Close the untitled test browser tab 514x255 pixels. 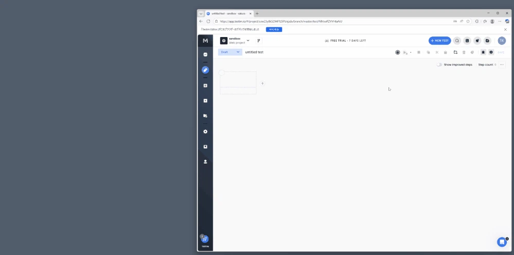tap(251, 13)
